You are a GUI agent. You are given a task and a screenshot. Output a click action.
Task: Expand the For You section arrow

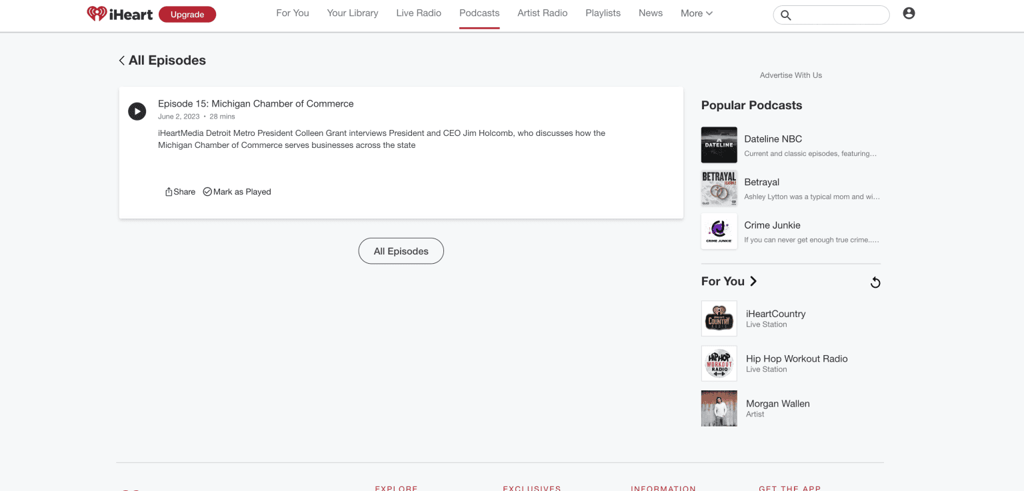[753, 281]
